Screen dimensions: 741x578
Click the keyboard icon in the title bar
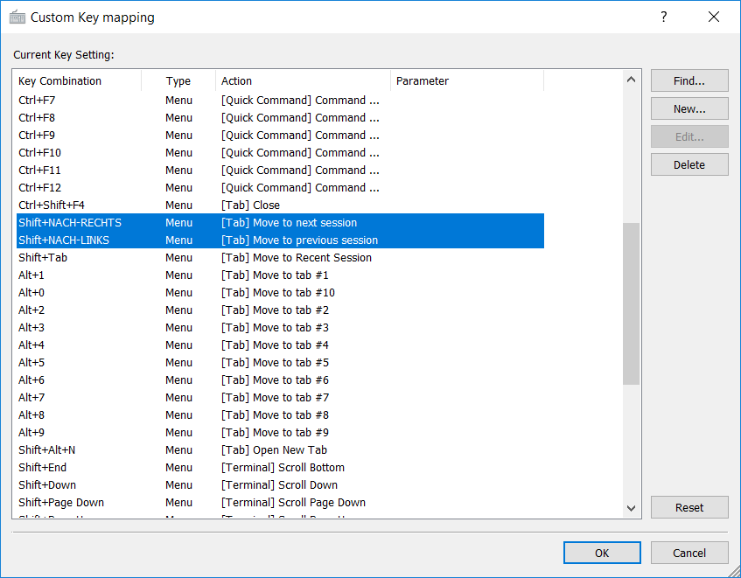click(x=19, y=17)
